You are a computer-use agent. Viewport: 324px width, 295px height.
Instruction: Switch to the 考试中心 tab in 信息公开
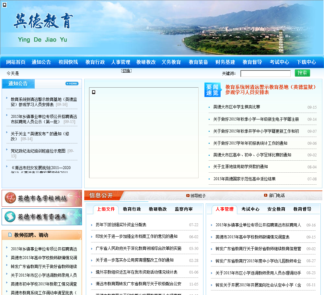point(250,209)
